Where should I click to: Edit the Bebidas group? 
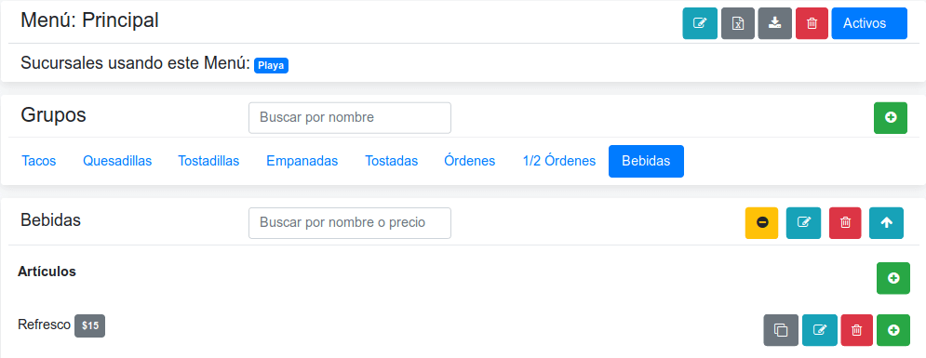click(804, 223)
